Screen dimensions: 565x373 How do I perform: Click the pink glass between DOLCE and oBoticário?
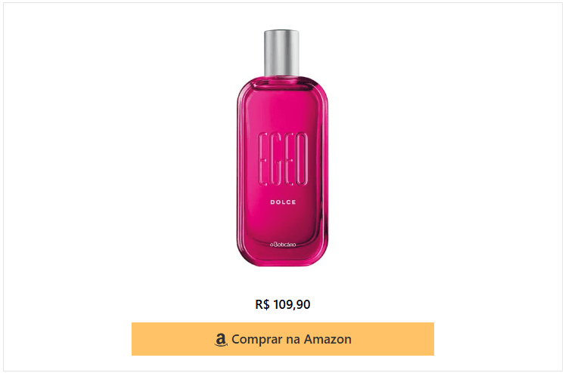pos(283,223)
